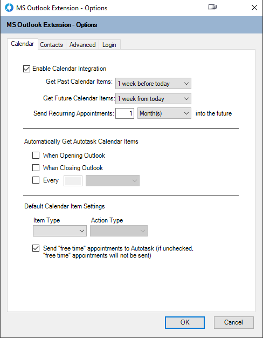Screen dimensions: 263x338
Task: Open Get Past Calendar Items dropdown
Action: point(153,84)
